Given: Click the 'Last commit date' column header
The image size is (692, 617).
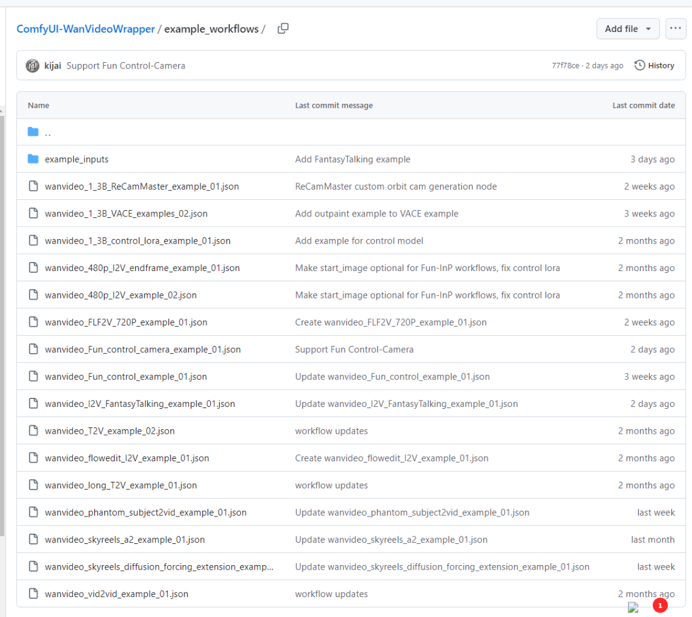Looking at the screenshot, I should 643,106.
